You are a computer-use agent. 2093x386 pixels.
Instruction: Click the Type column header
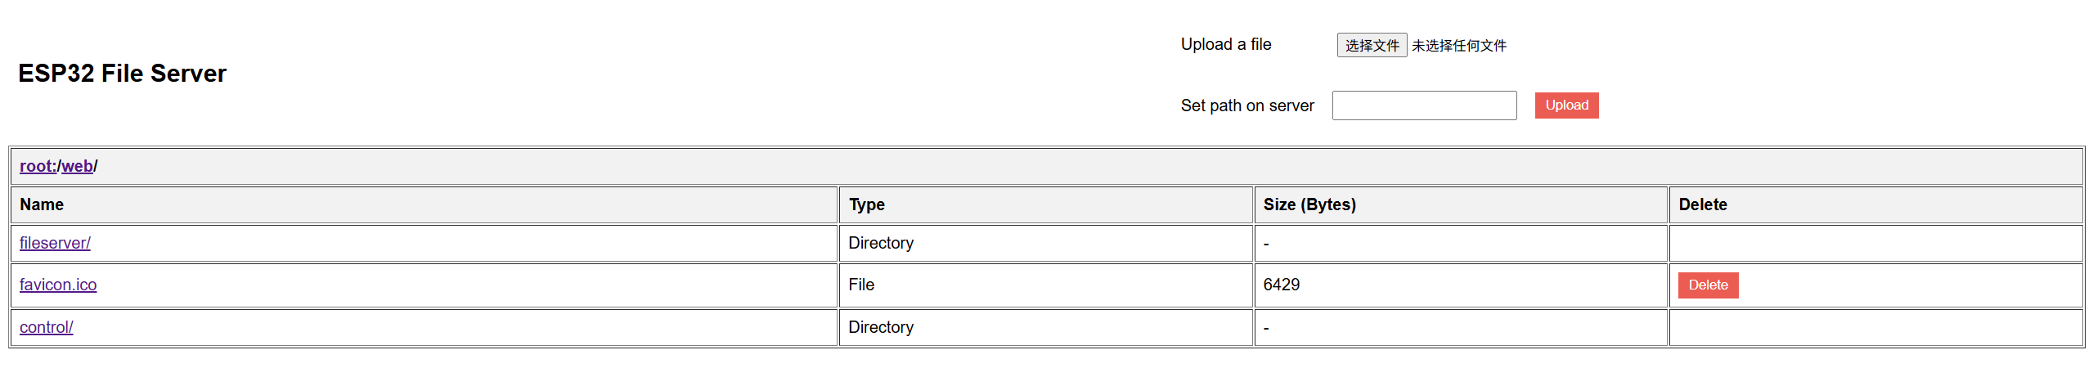(x=866, y=204)
